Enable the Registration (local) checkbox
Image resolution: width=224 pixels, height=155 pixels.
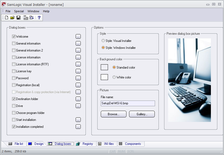[x=14, y=85]
